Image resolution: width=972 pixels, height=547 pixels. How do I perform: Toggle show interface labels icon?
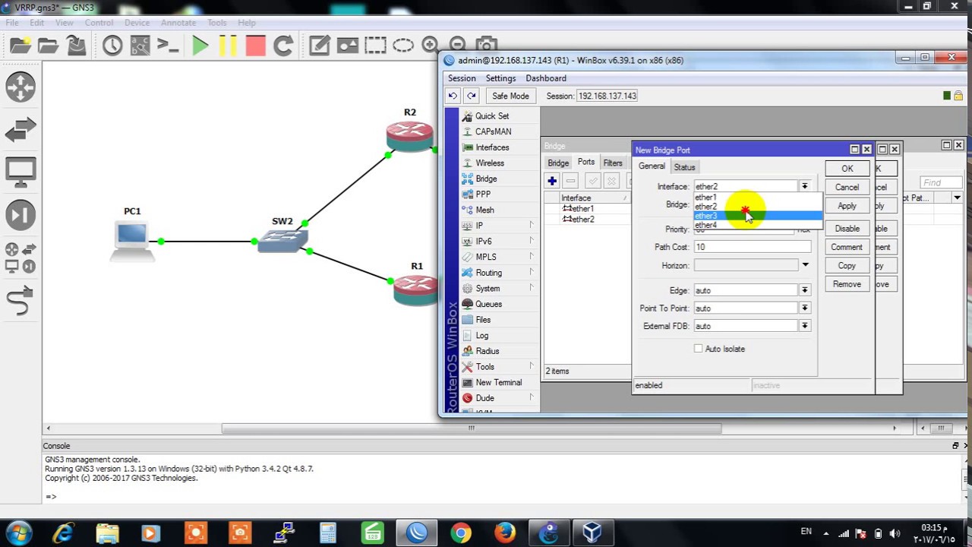pos(140,46)
